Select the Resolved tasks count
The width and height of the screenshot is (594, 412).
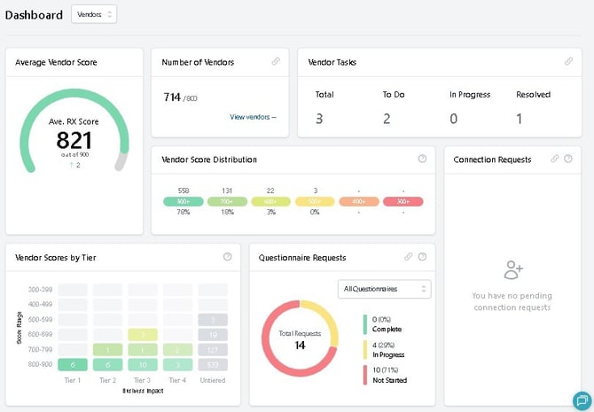tap(520, 119)
